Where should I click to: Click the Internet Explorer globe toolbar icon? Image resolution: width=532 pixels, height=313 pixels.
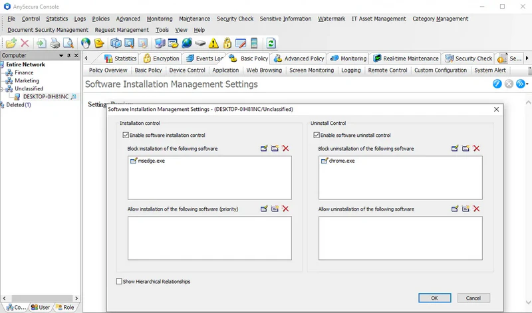point(187,43)
